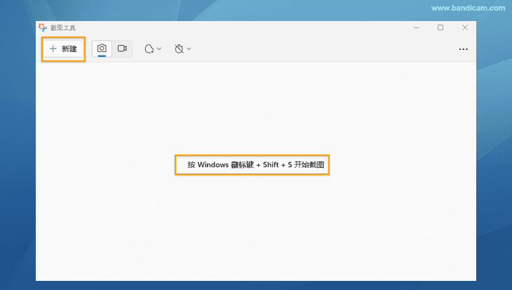Click the delay timer icon
The width and height of the screenshot is (512, 290).
point(179,49)
